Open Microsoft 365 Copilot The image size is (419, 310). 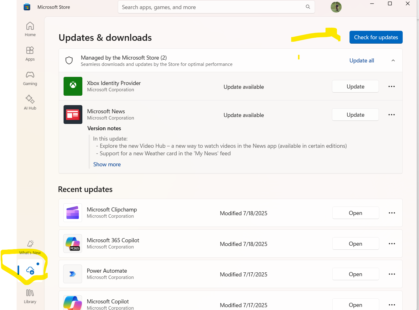pos(355,243)
